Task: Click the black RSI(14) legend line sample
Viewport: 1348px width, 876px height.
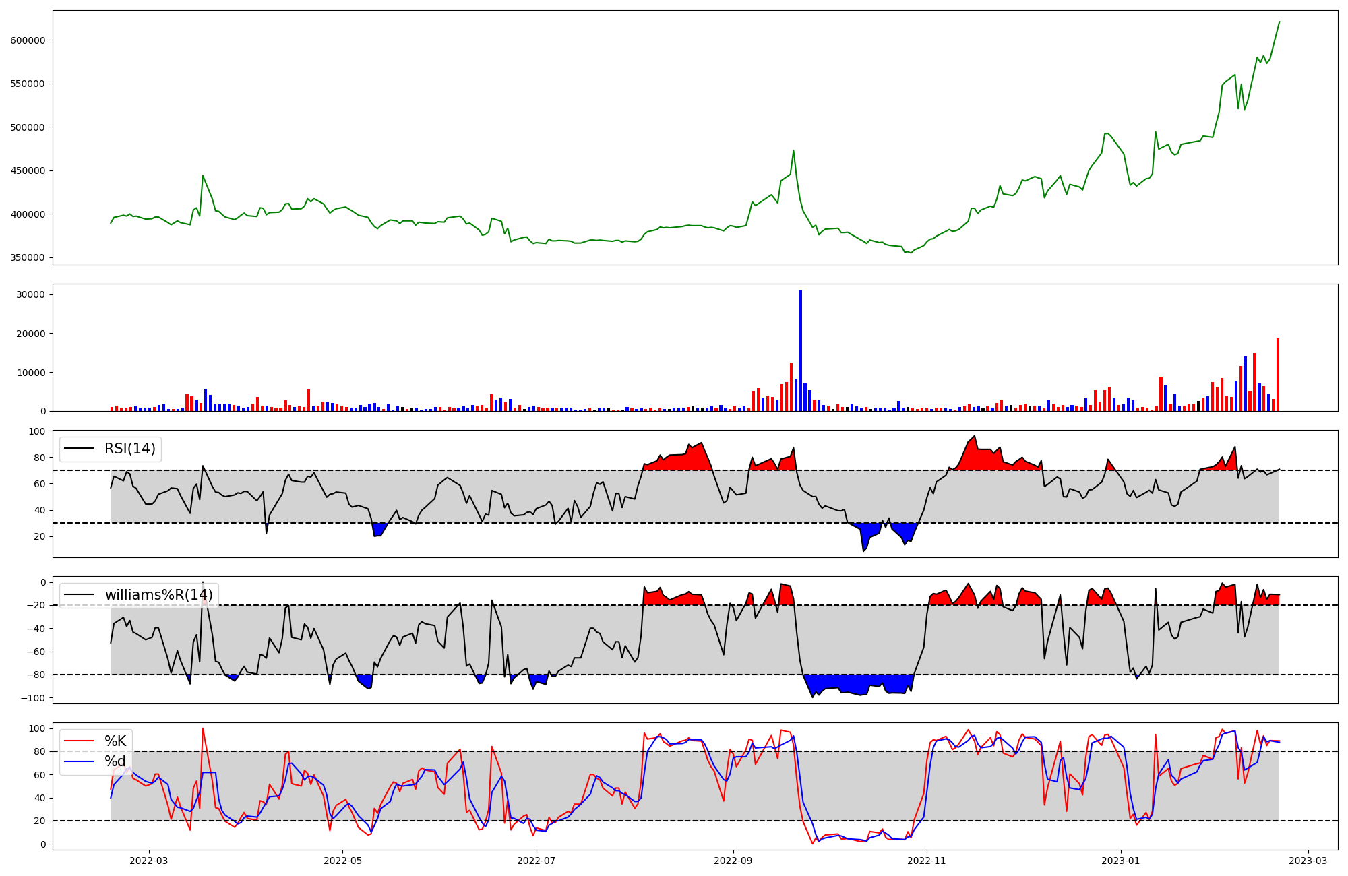Action: [79, 449]
